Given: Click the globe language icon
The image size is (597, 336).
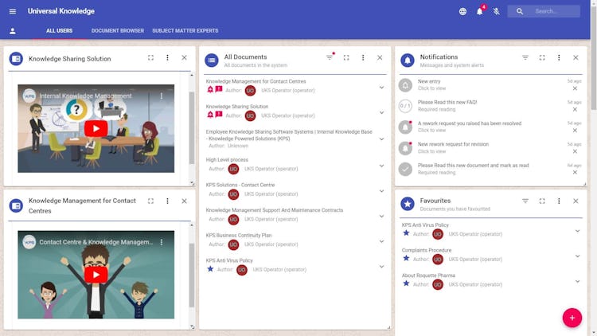Looking at the screenshot, I should 462,11.
